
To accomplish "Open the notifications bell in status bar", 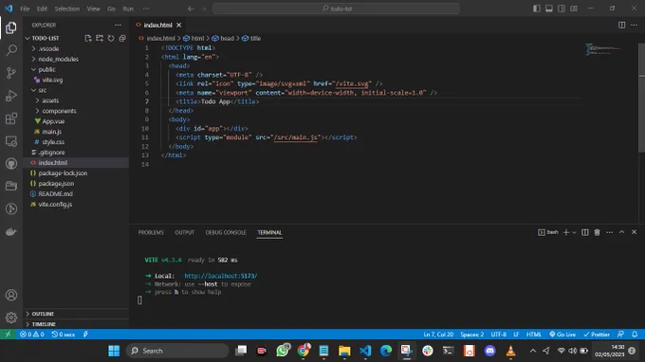I will 635,335.
